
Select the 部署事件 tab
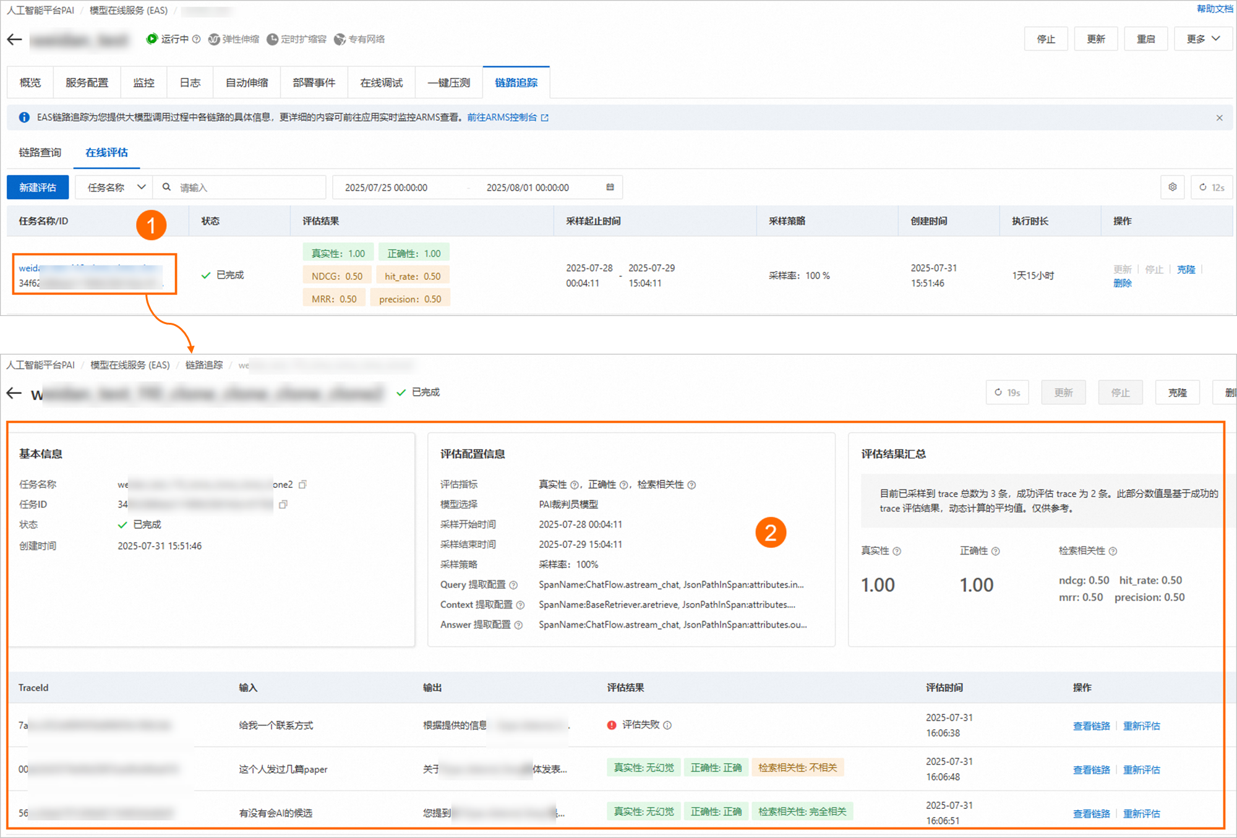[314, 82]
